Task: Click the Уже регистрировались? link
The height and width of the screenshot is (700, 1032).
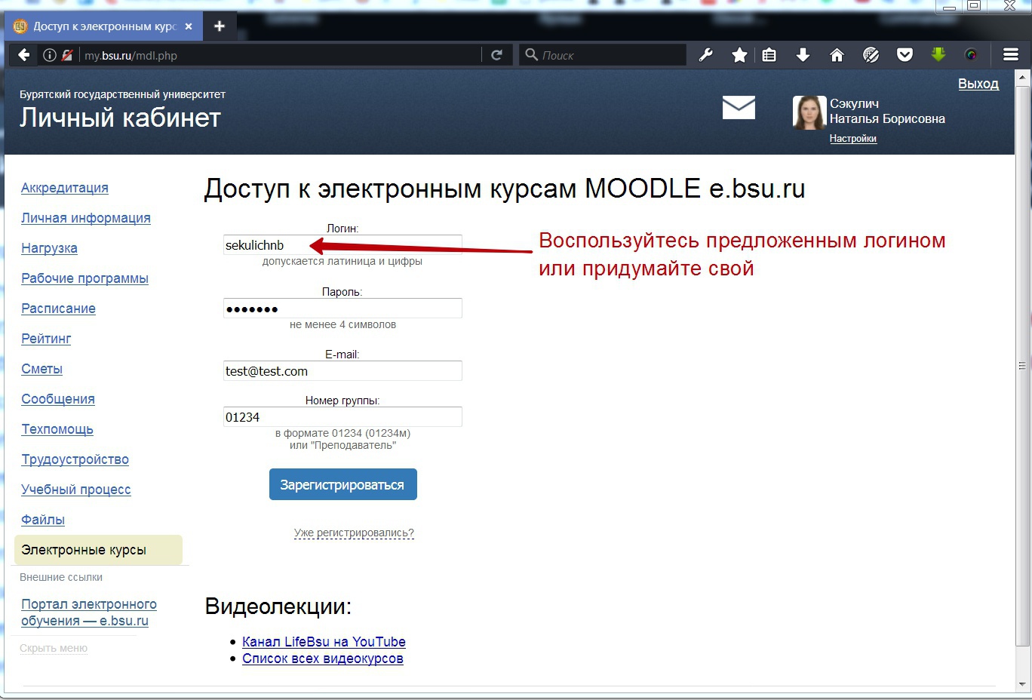Action: 354,532
